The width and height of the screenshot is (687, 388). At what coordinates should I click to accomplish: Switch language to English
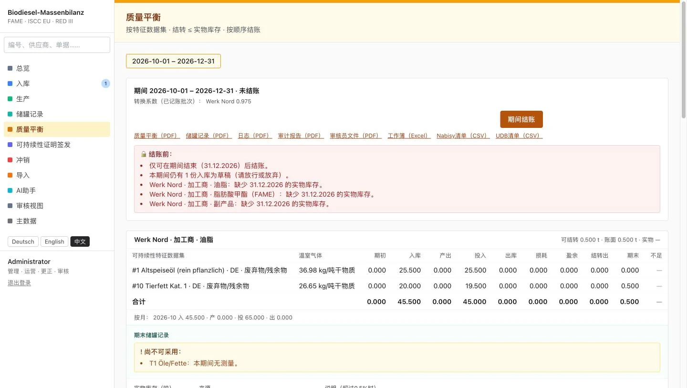[x=54, y=241]
